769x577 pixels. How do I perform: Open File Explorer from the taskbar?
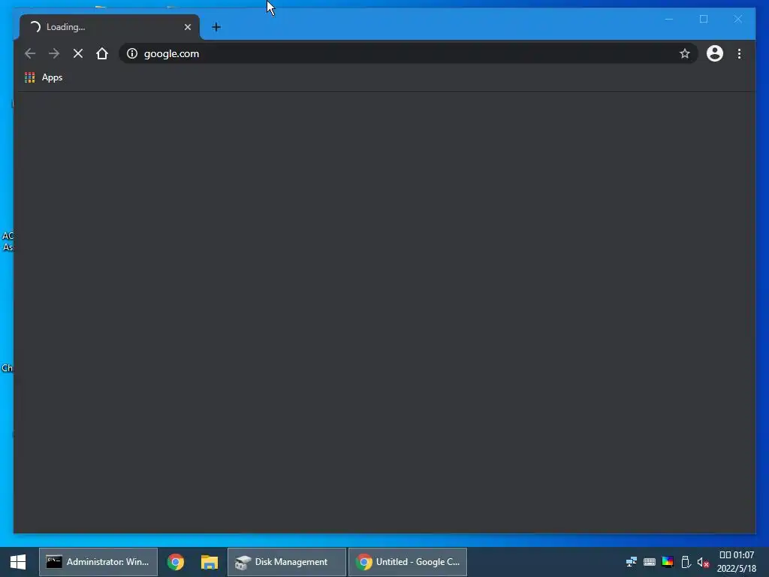coord(210,562)
